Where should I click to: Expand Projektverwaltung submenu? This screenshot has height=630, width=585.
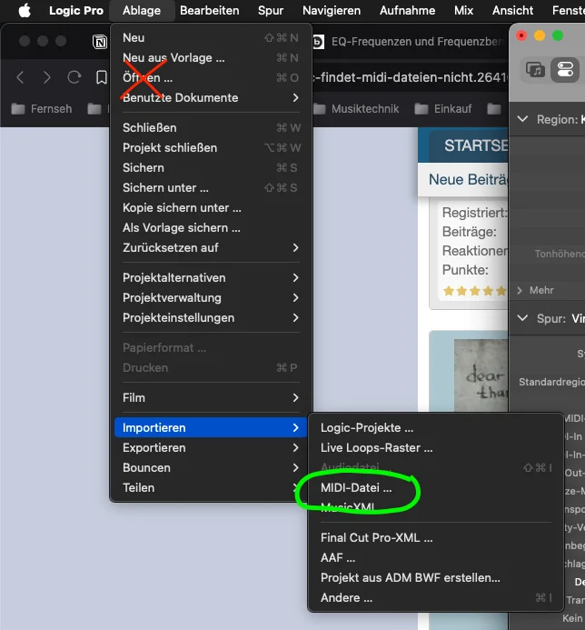point(211,297)
